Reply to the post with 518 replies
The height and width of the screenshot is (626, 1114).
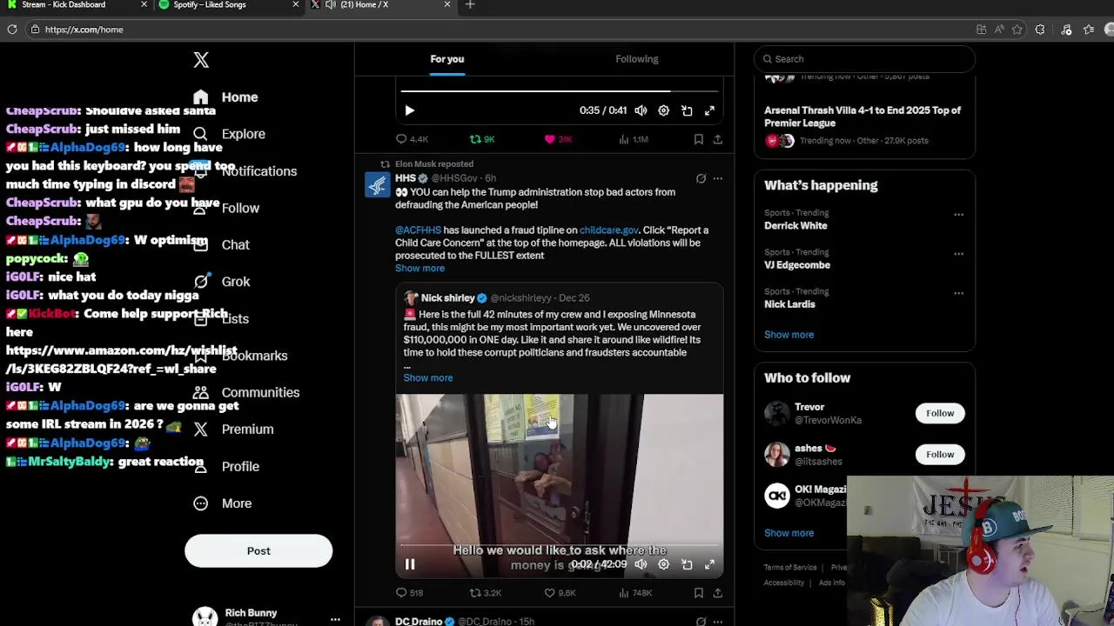[x=409, y=593]
